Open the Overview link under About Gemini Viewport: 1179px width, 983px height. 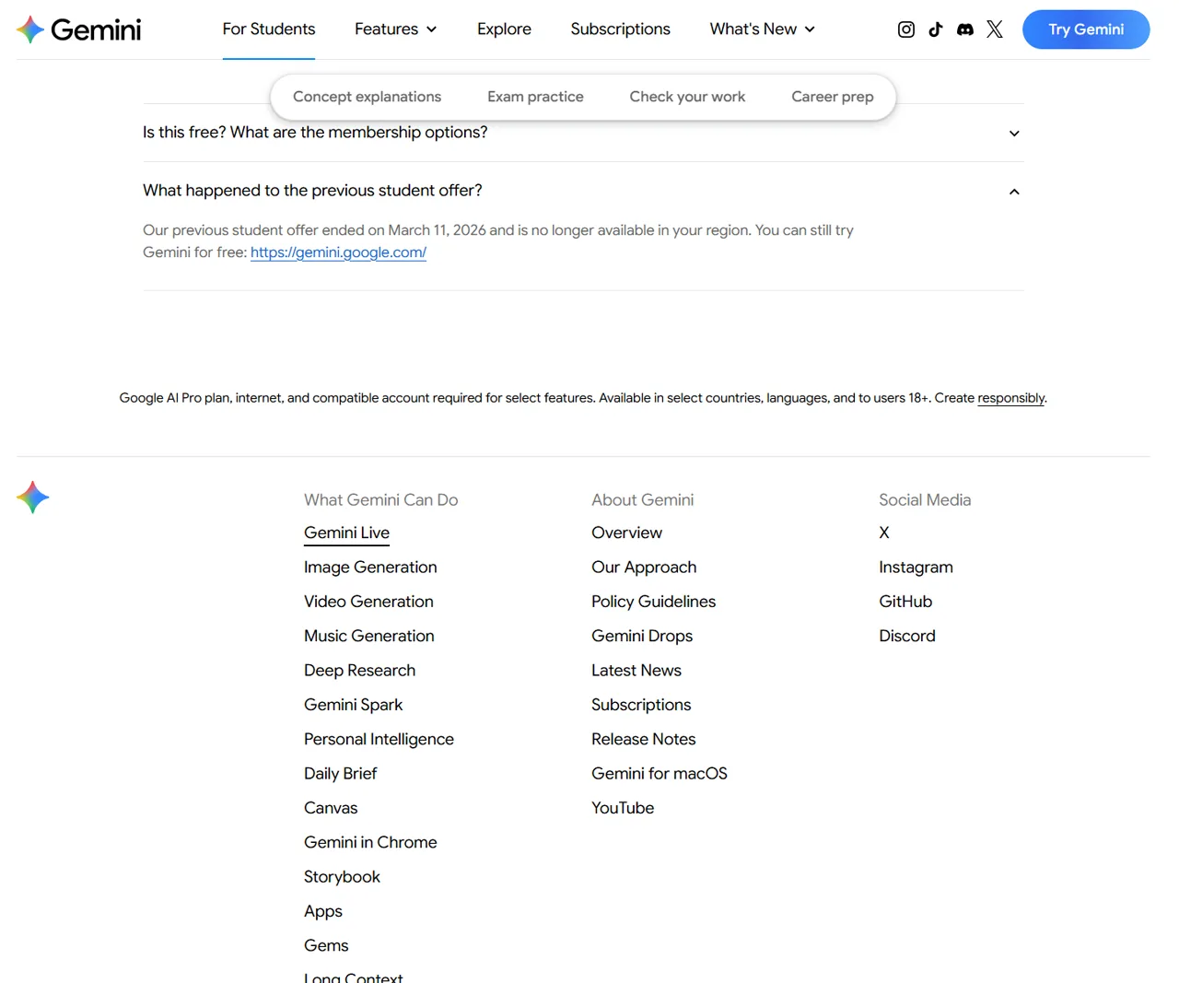626,532
